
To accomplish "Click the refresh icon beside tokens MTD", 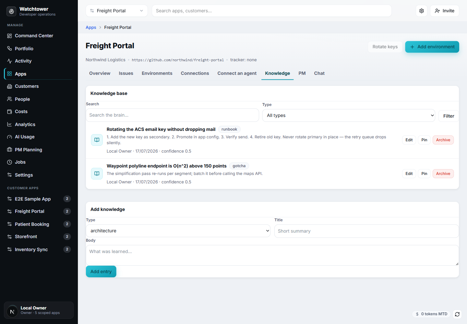I will 457,314.
